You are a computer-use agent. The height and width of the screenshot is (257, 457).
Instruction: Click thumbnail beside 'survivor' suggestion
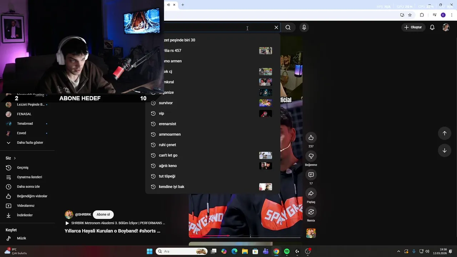click(266, 103)
